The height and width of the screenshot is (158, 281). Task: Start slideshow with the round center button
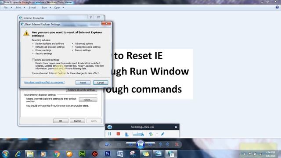140,144
